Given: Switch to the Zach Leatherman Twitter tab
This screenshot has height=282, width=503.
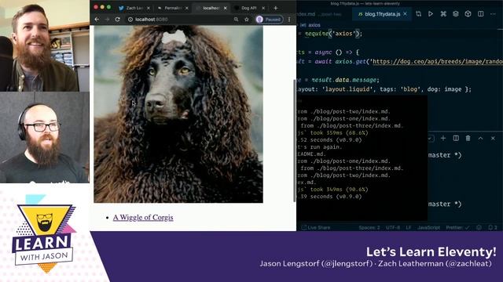Looking at the screenshot, I should pos(134,8).
